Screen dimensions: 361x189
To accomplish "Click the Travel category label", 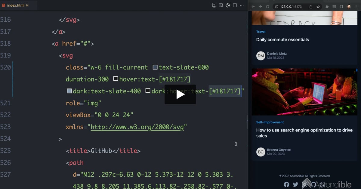I will point(261,32).
